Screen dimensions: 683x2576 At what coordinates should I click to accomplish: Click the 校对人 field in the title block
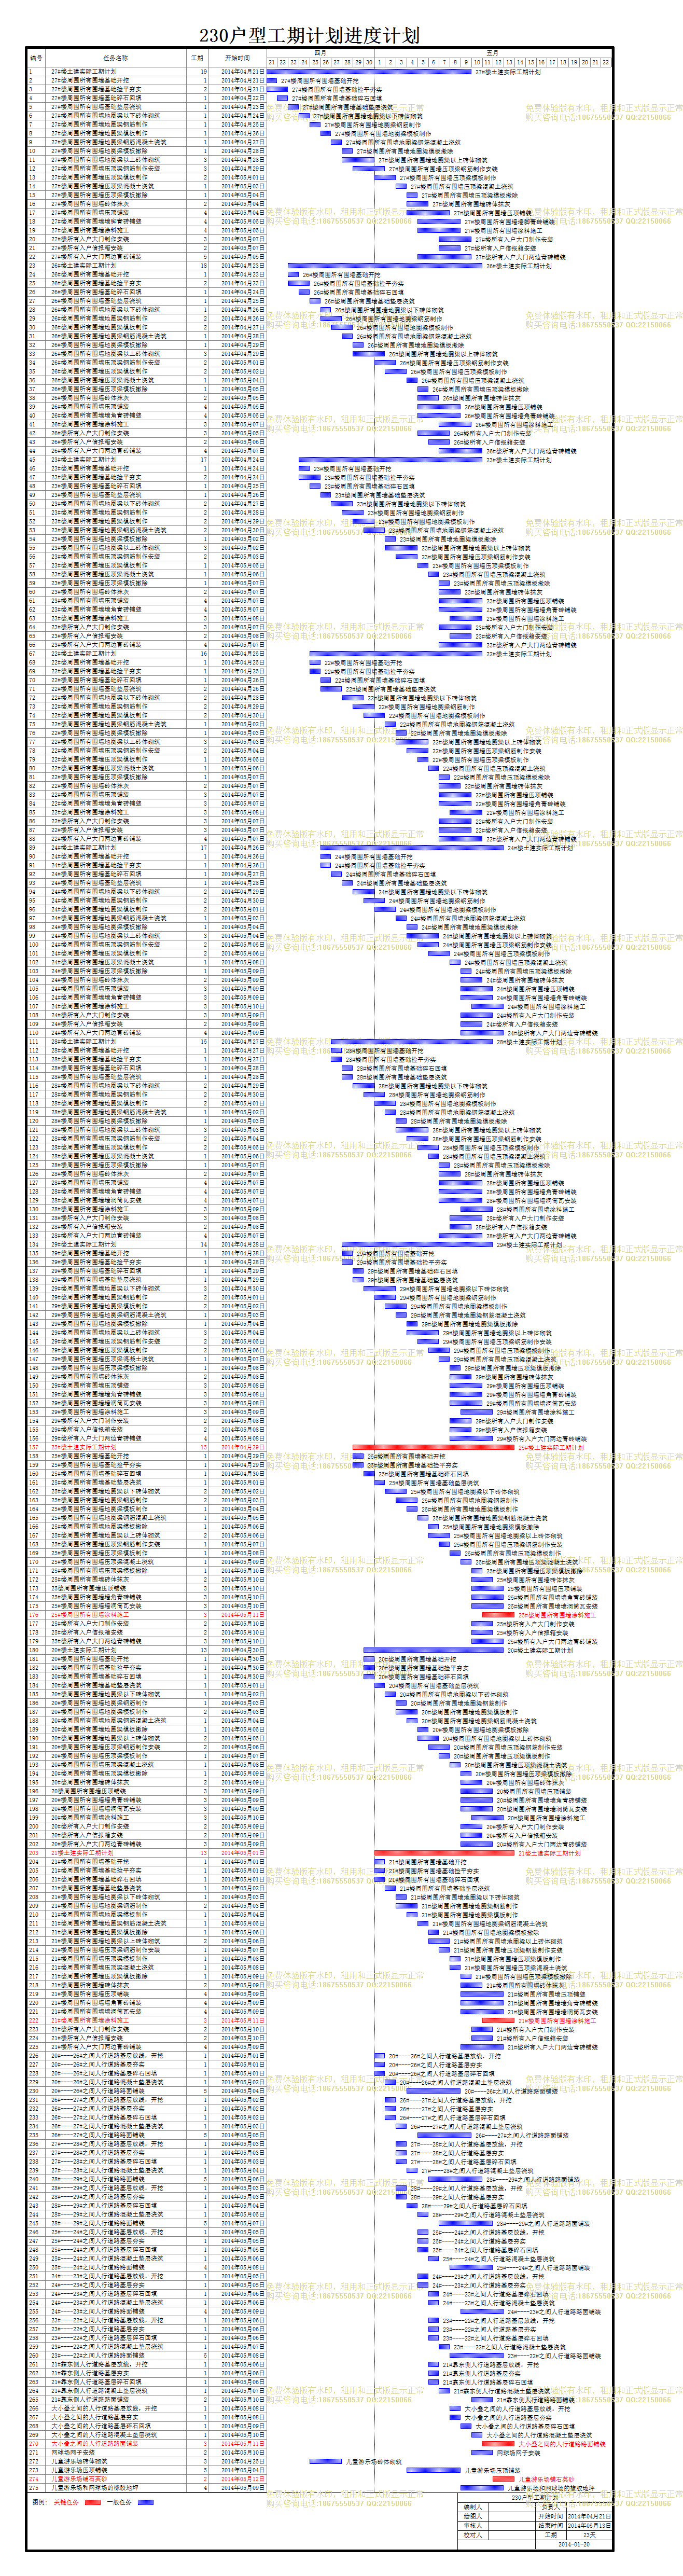tap(474, 2535)
